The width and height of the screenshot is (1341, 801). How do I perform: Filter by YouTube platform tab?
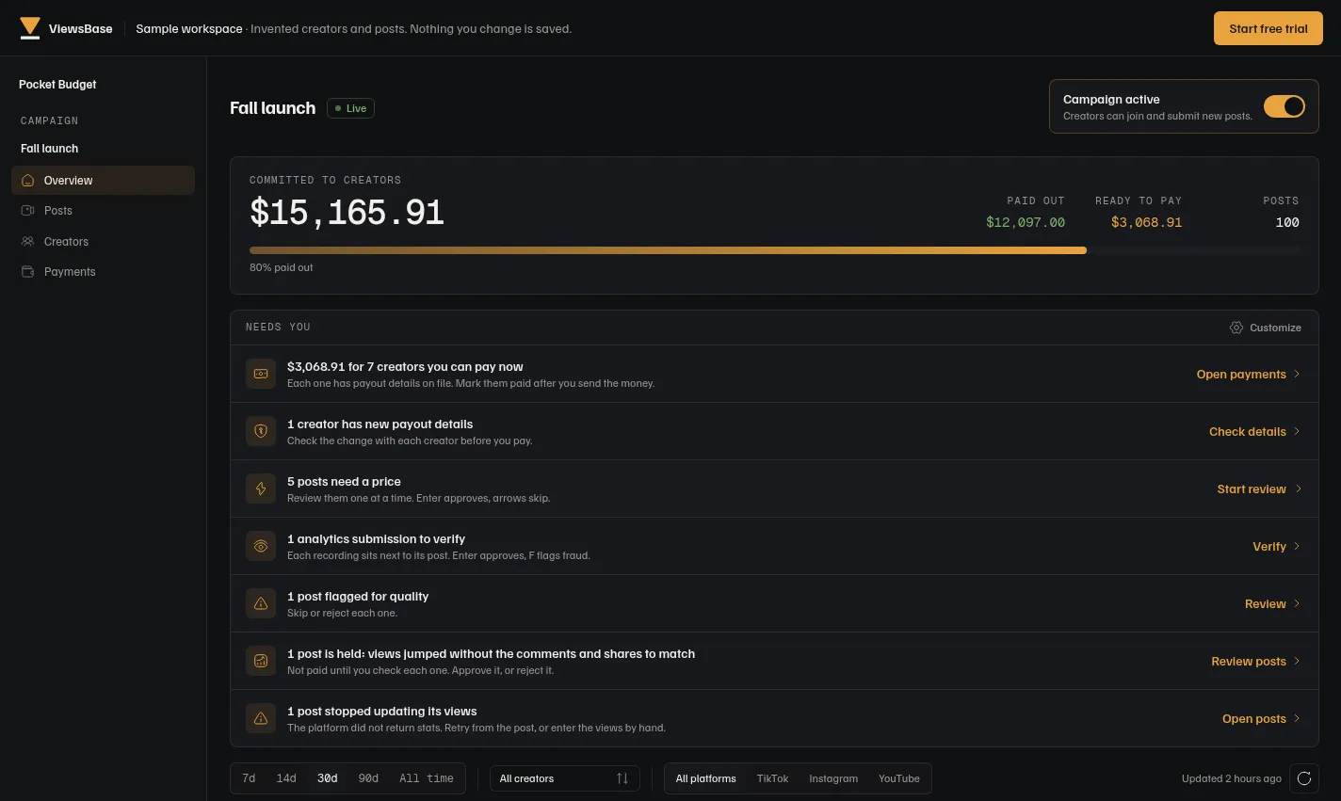[899, 778]
